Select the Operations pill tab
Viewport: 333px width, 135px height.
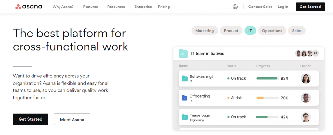click(x=272, y=31)
